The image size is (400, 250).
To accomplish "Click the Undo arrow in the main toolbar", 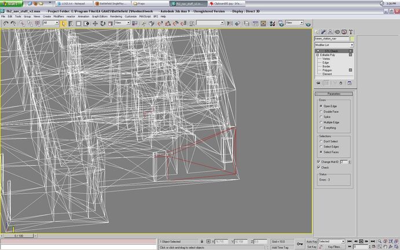I will tap(6, 24).
